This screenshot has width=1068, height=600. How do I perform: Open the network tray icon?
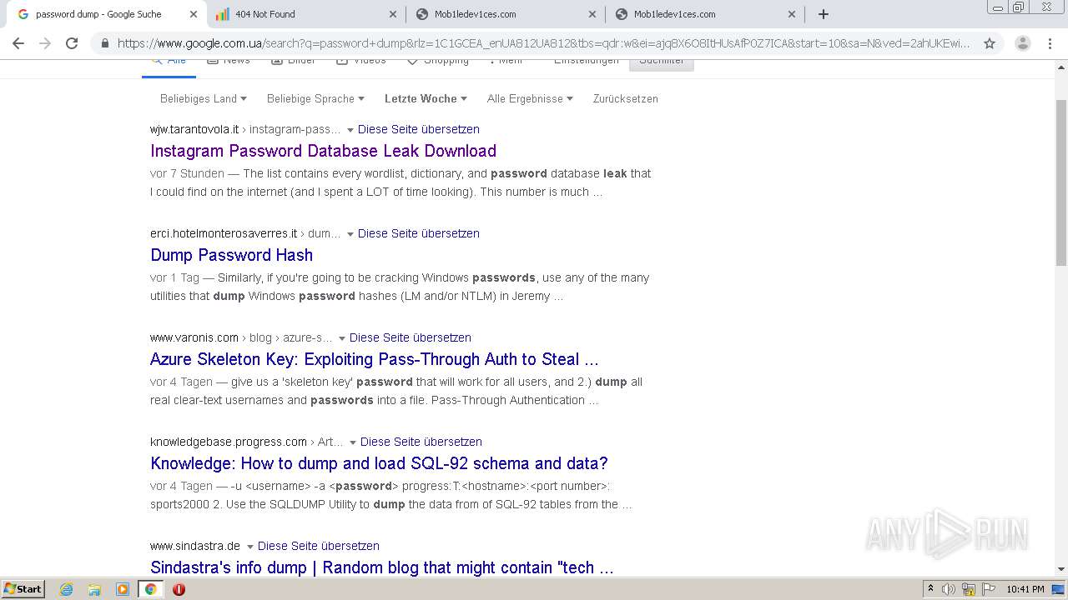968,589
